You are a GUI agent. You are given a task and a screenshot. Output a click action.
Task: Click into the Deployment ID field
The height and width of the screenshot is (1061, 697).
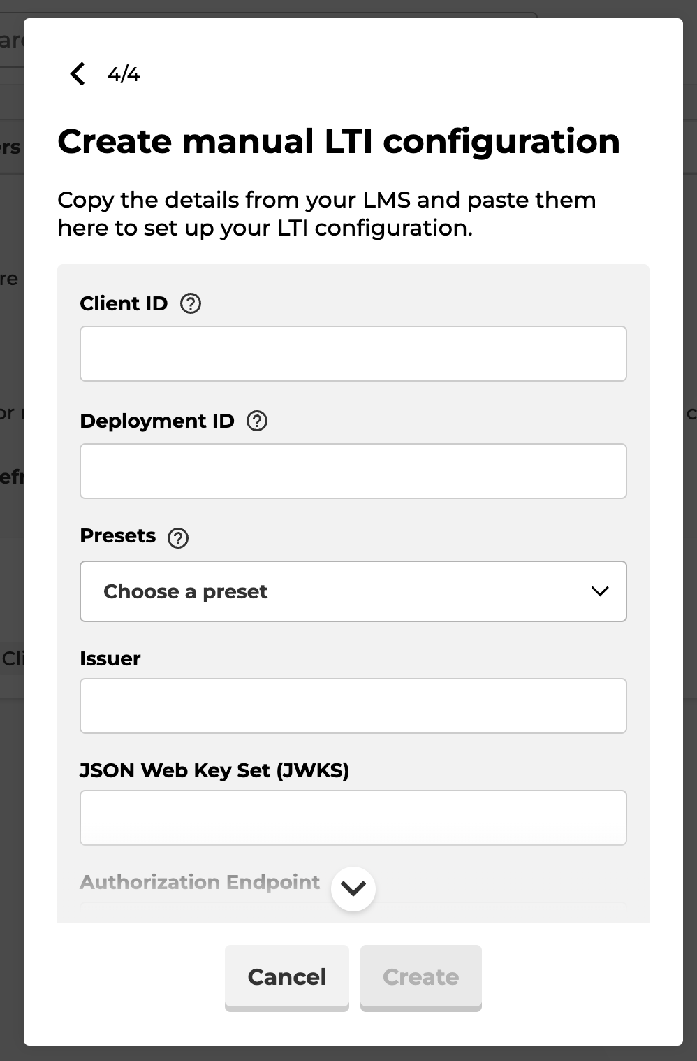click(x=353, y=471)
